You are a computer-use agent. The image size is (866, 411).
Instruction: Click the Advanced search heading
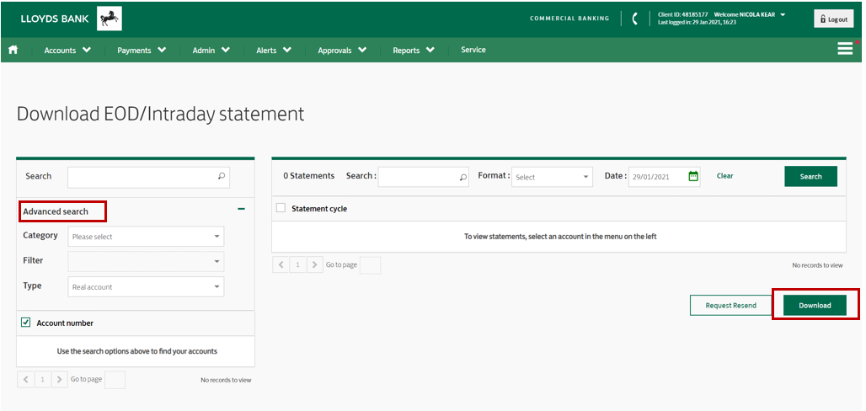tap(56, 211)
